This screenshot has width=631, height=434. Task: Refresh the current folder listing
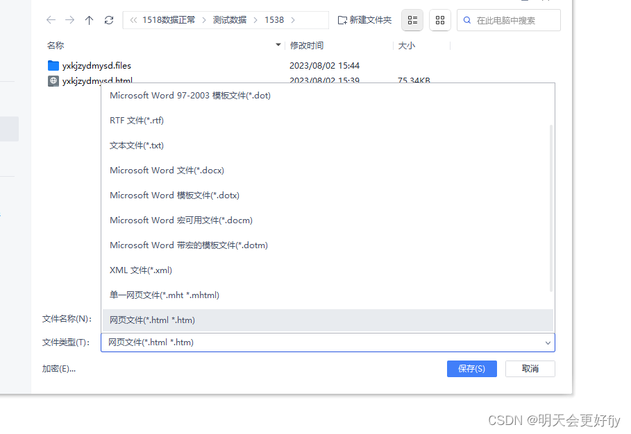[109, 20]
